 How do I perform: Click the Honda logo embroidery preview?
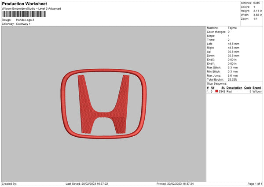(103, 104)
